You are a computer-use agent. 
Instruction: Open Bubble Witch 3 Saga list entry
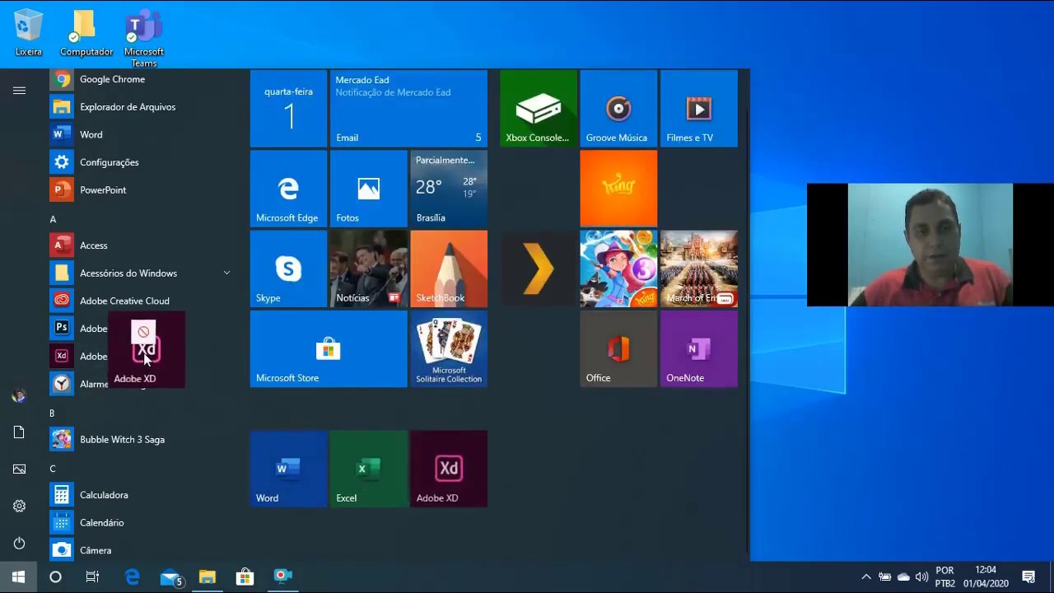(x=140, y=440)
